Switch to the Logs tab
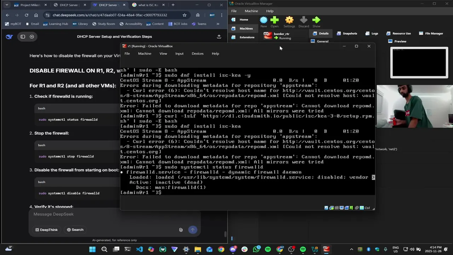The image size is (453, 255). click(x=372, y=33)
